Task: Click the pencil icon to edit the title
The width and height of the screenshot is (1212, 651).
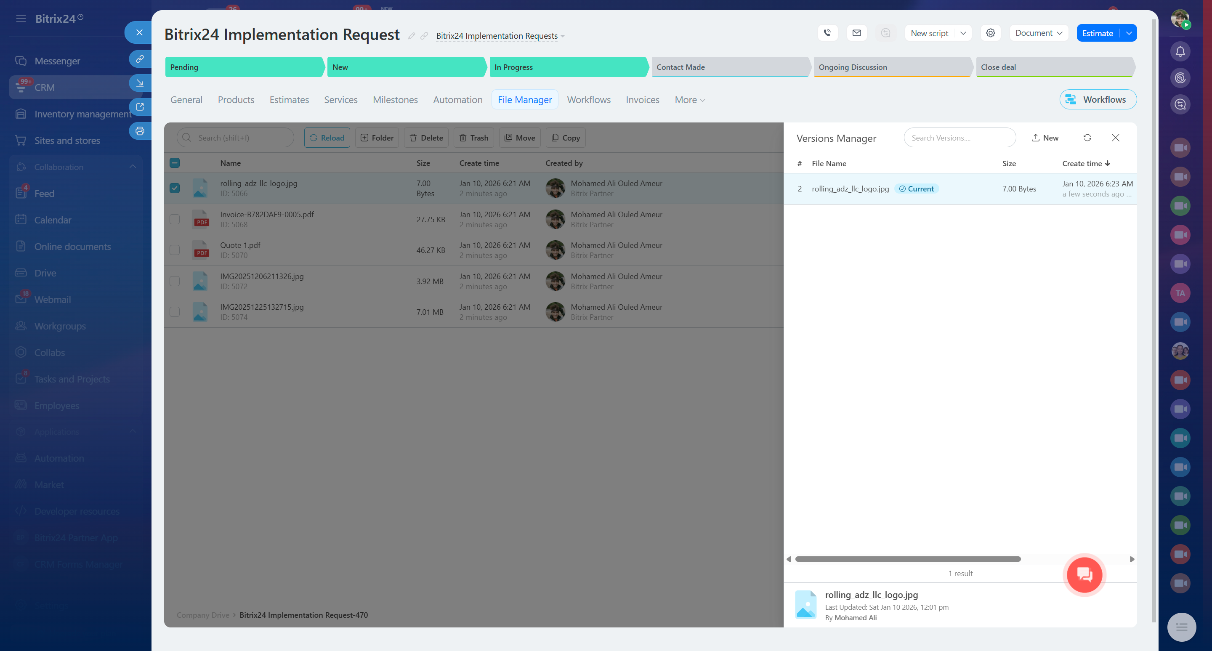Action: pos(412,36)
